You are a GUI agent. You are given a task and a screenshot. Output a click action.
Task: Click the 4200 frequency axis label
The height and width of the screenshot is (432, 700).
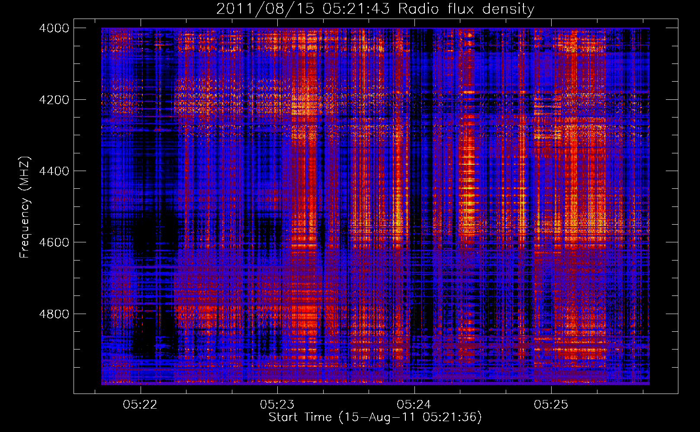54,100
